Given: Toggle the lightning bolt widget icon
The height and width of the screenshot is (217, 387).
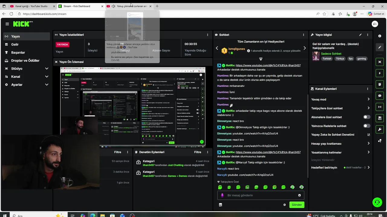Looking at the screenshot, I should [380, 73].
